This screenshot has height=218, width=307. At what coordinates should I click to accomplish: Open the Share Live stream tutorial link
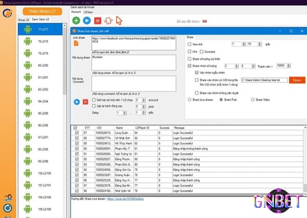click(125, 199)
